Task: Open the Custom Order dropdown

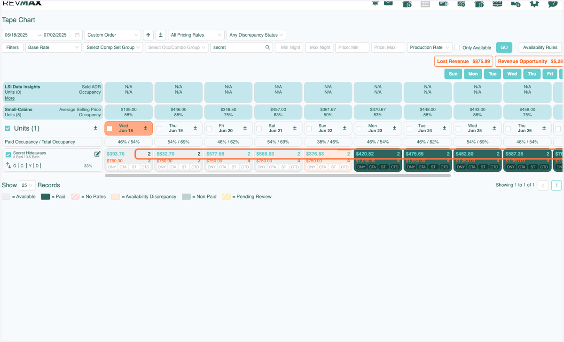Action: (113, 35)
